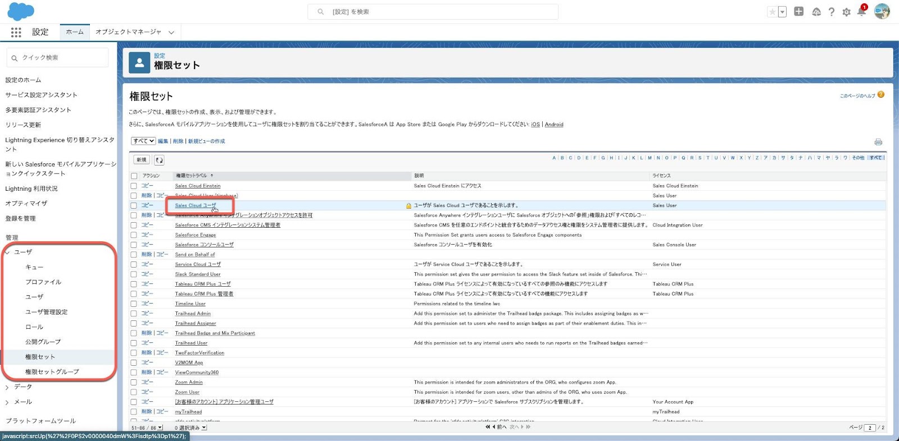Screen dimensions: 899x441
Task: Open オプティマイザ in sidebar
Action: (x=26, y=204)
